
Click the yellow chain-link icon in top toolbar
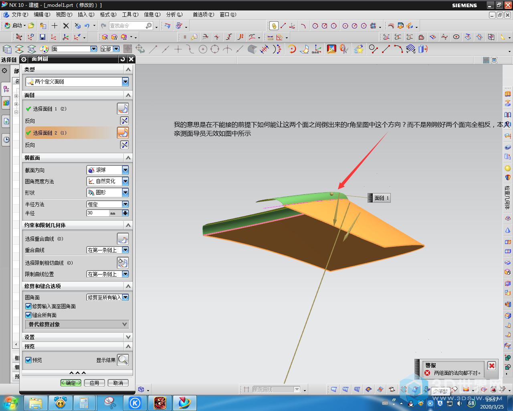(274, 26)
